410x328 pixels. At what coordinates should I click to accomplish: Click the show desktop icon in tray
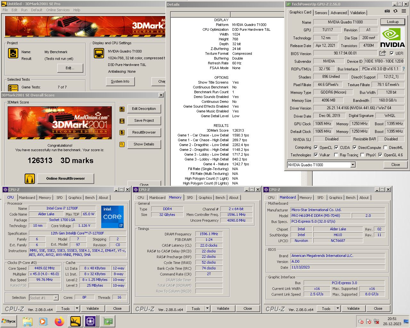point(406,321)
